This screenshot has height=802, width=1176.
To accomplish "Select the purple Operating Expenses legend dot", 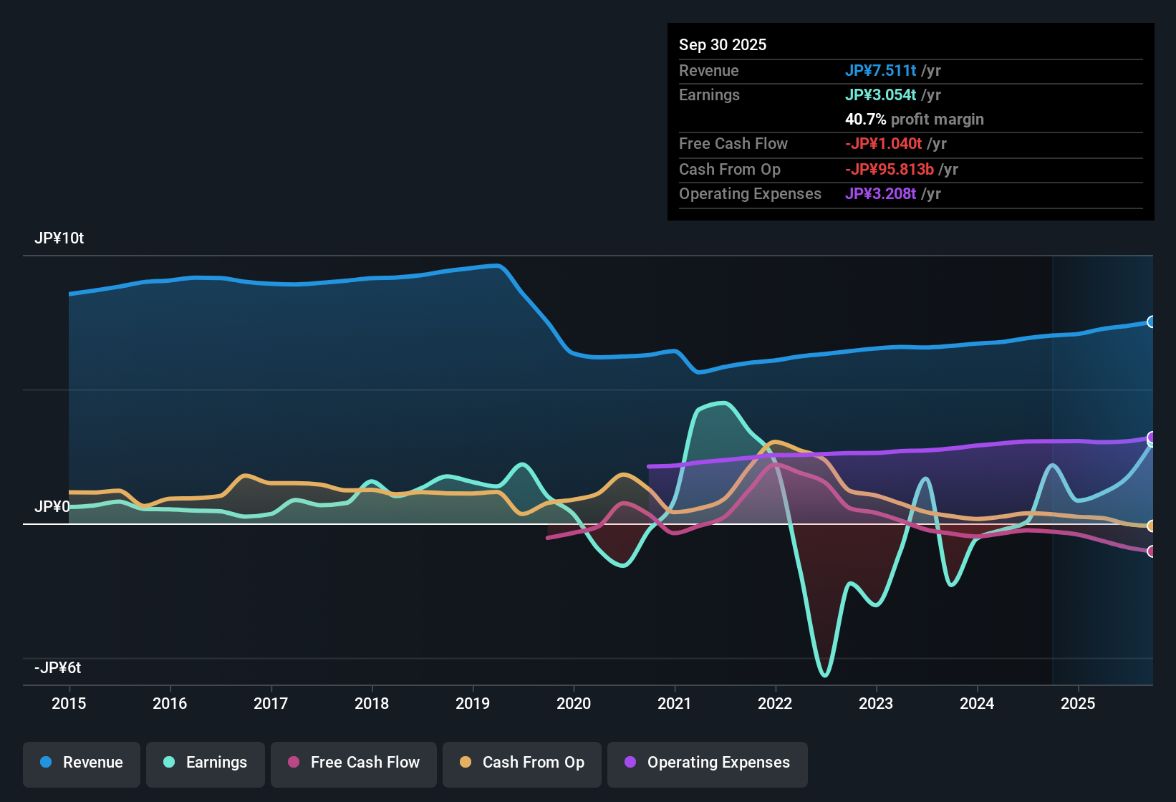I will point(630,763).
